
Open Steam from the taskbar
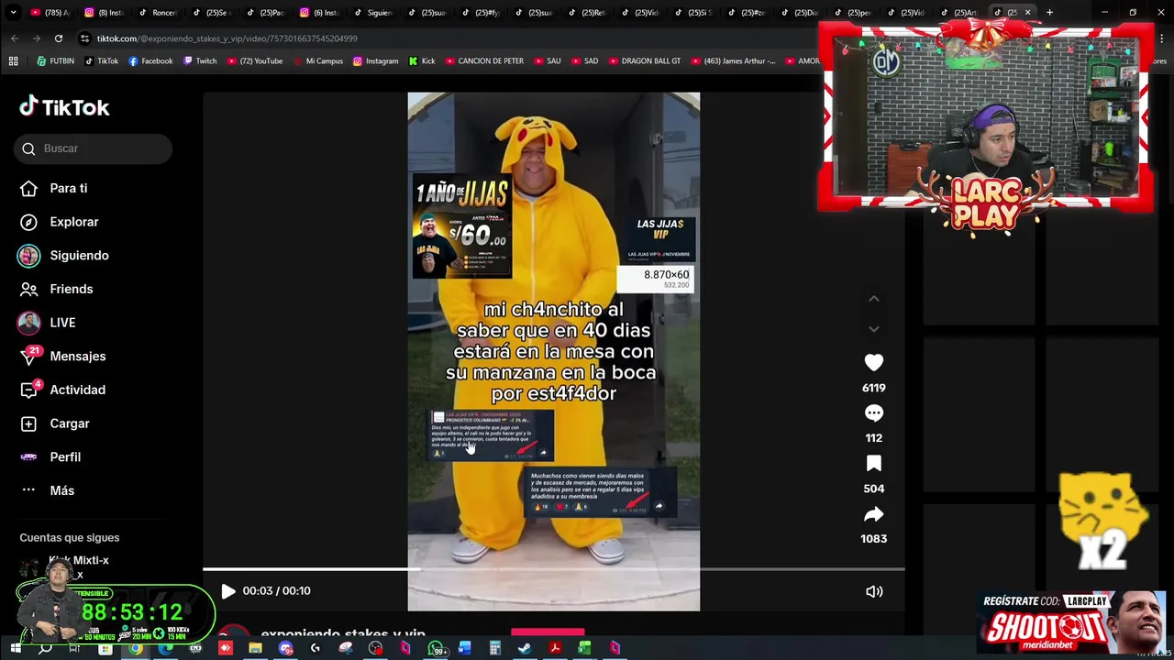coord(525,648)
